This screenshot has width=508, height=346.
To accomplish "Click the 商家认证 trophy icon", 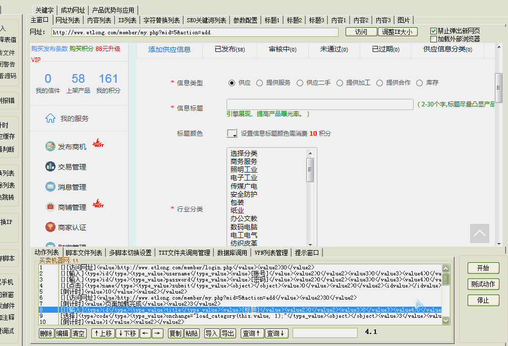I will (50, 227).
